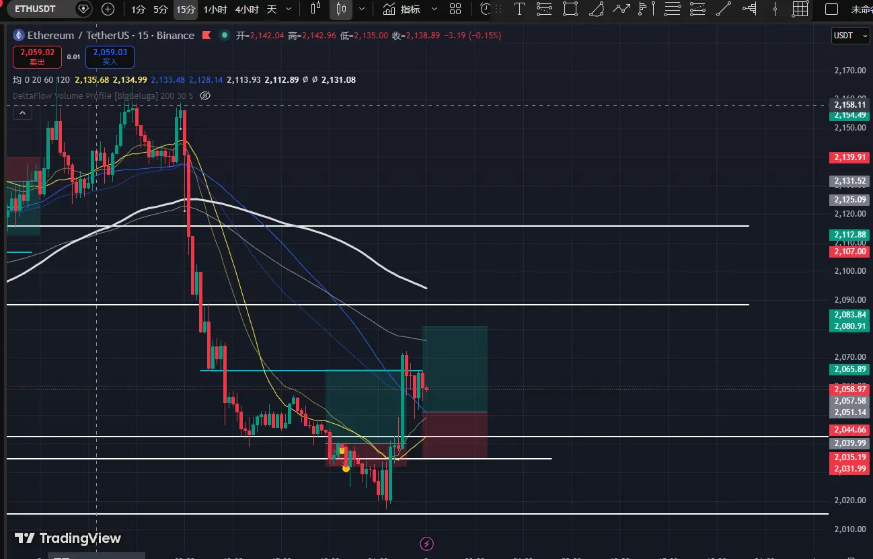Click the lightning bolt event marker
This screenshot has height=559, width=873.
click(x=426, y=544)
